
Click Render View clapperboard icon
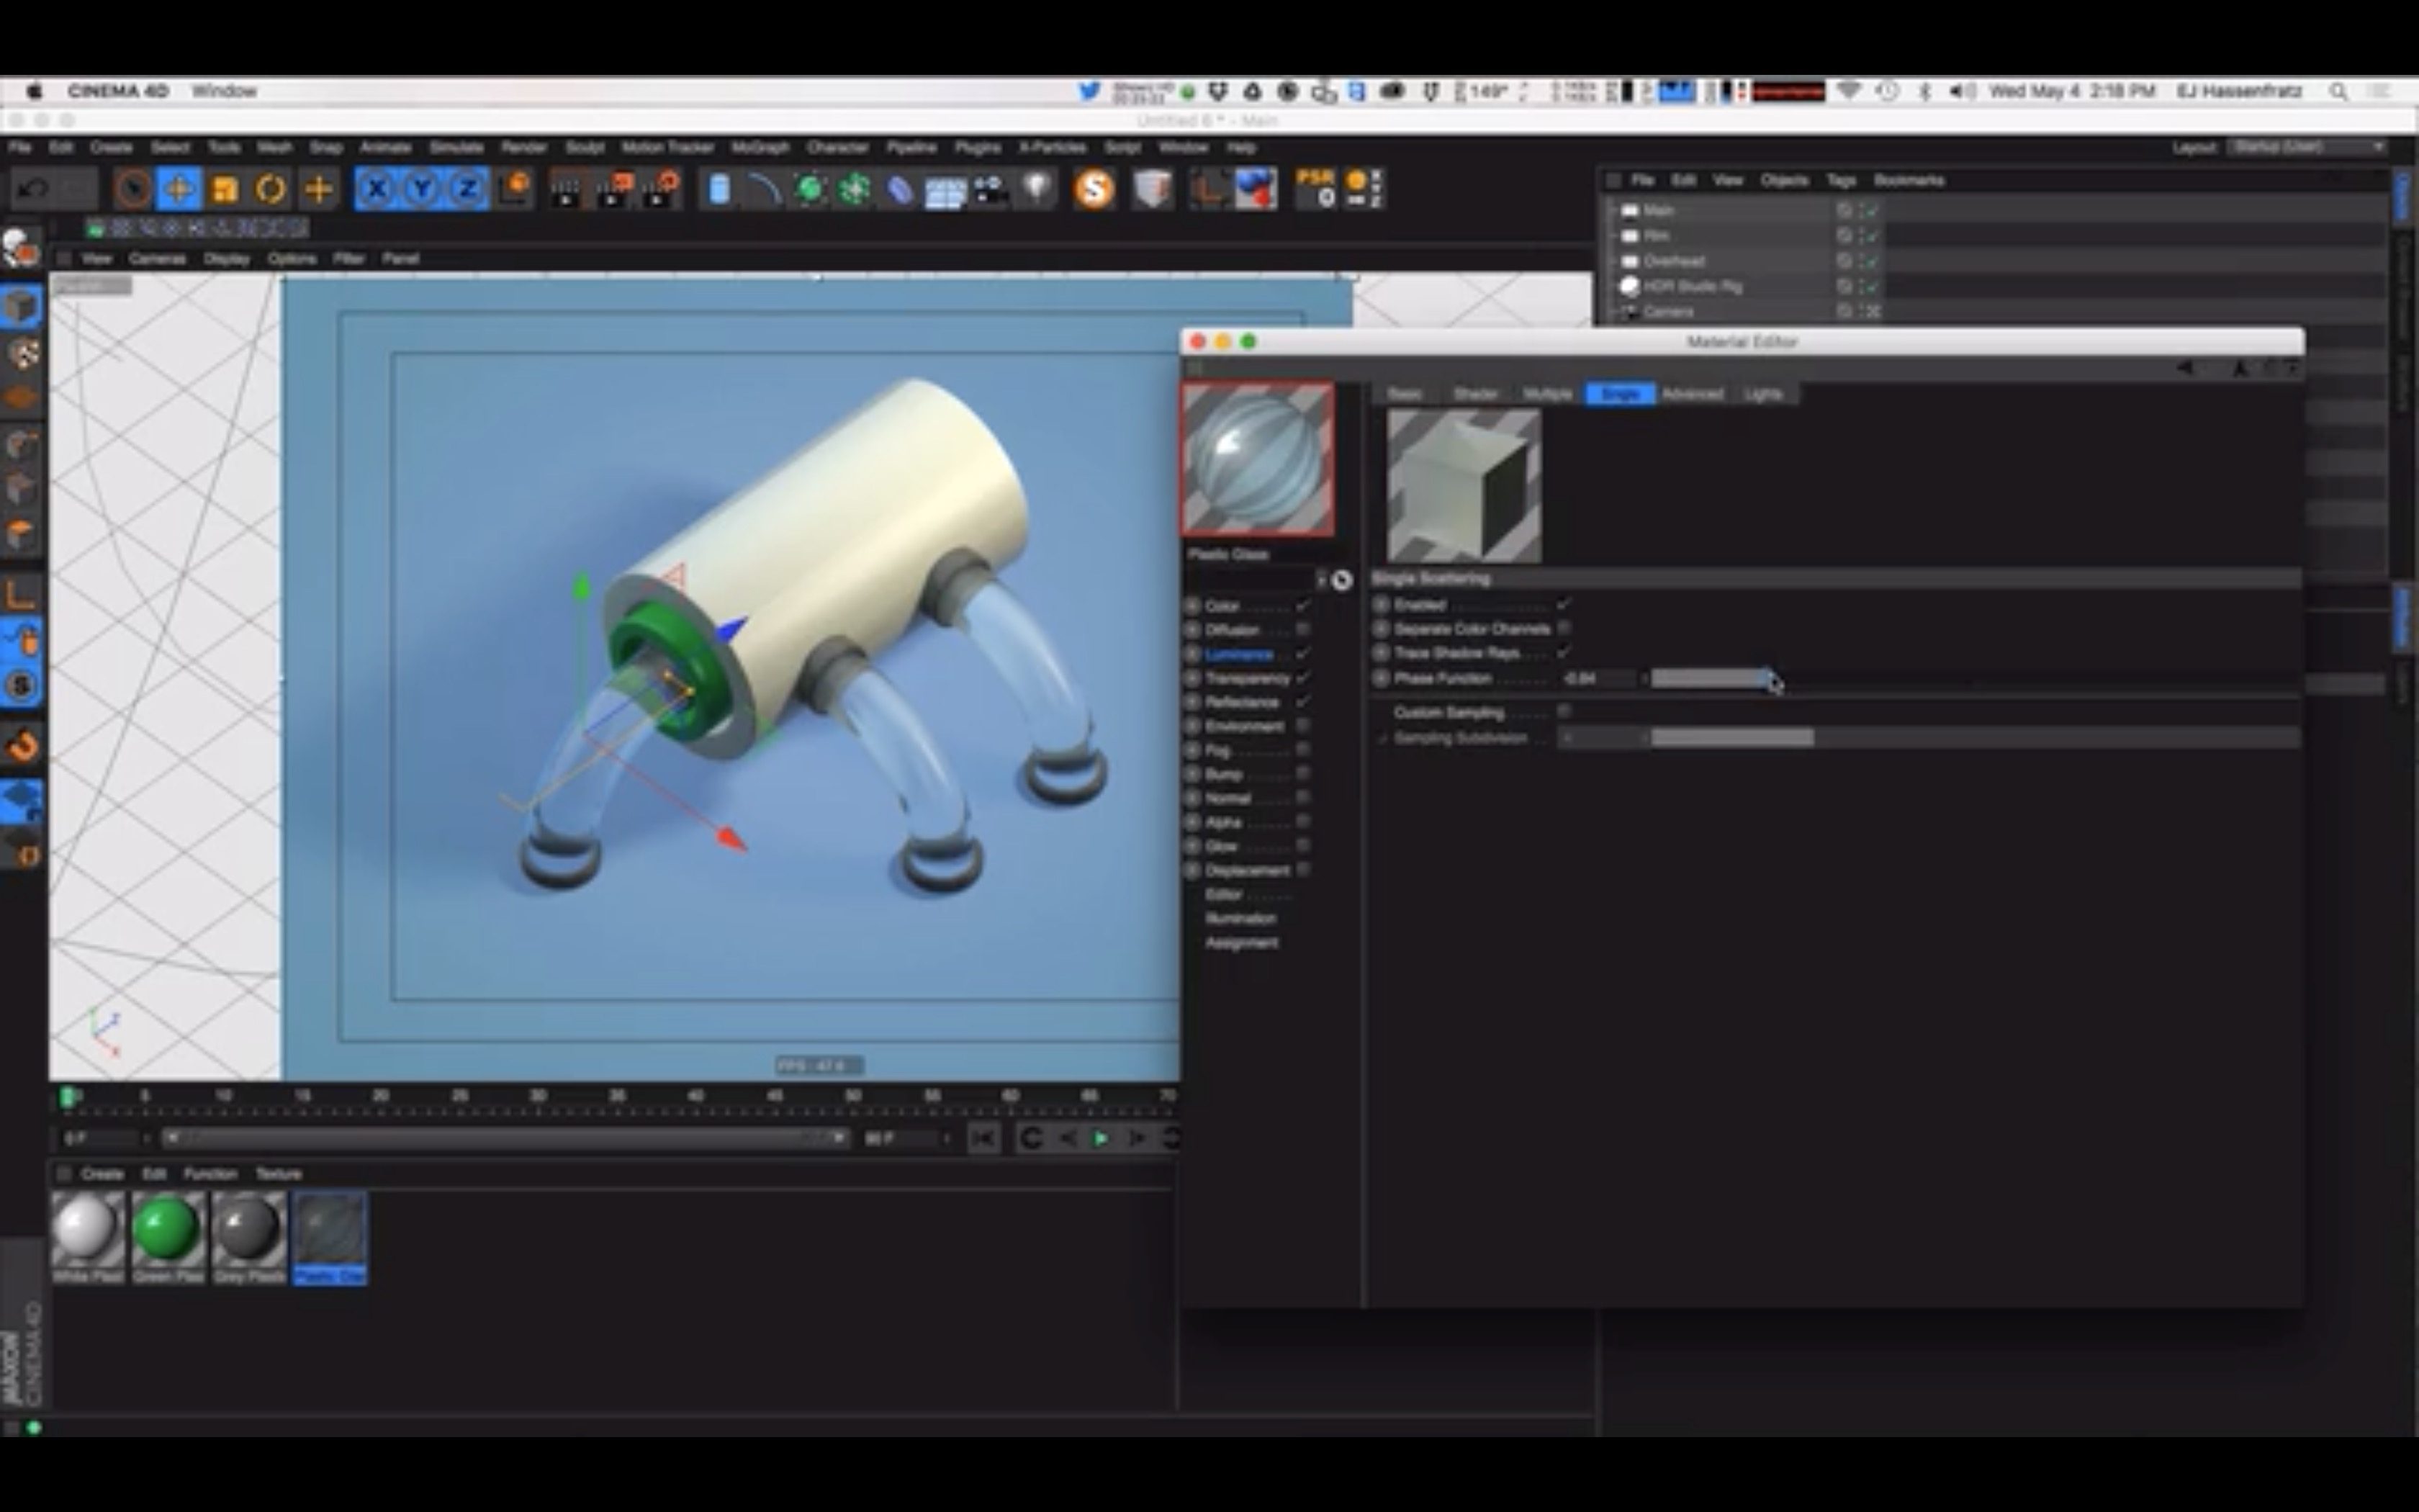pos(566,189)
